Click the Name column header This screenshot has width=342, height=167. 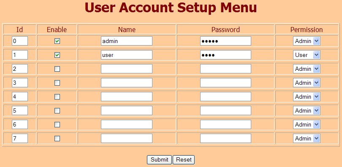[127, 30]
